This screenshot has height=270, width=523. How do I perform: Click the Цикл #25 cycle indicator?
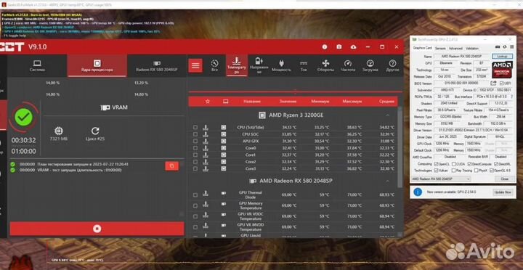[x=95, y=134]
